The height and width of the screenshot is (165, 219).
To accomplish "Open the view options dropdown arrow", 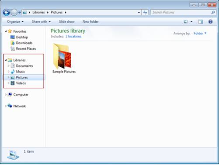I will (191, 22).
